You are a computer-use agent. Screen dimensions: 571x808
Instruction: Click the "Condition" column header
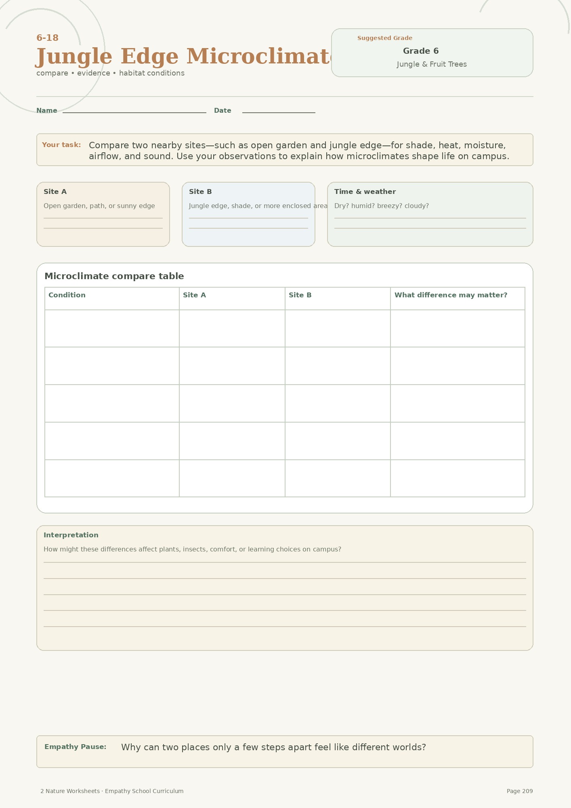67,295
